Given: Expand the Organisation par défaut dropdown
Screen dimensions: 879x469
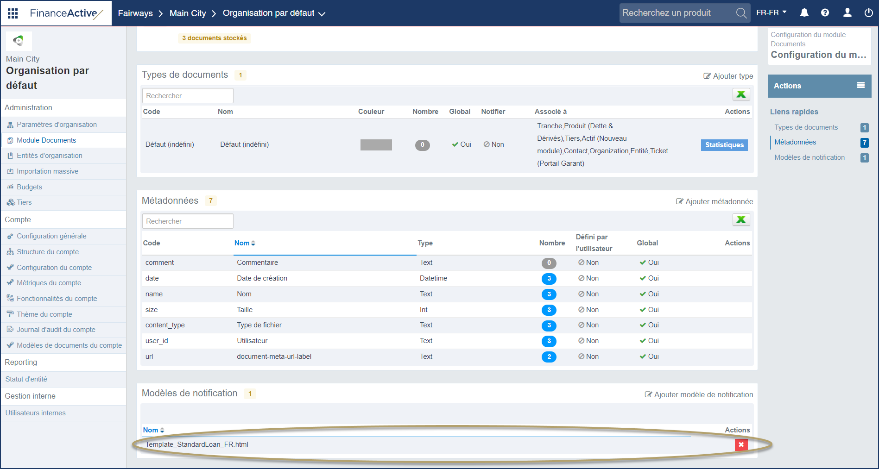Looking at the screenshot, I should point(322,14).
